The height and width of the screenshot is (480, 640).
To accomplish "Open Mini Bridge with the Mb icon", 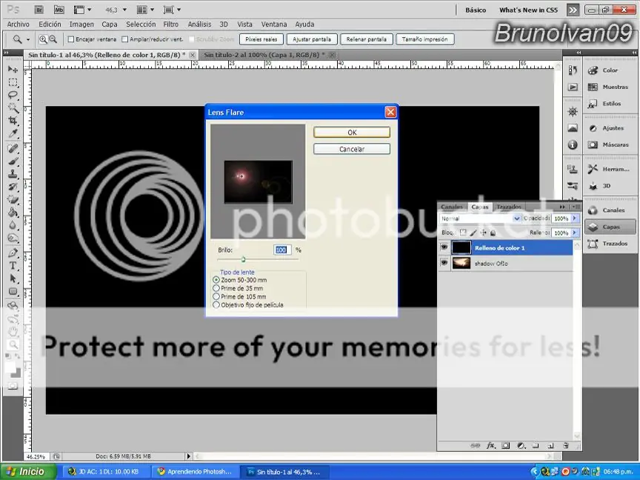I will click(59, 10).
